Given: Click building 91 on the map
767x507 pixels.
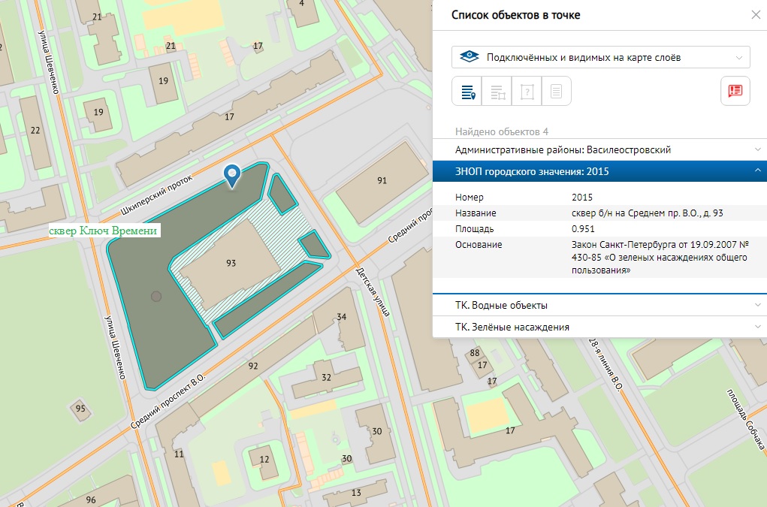Looking at the screenshot, I should [x=382, y=180].
